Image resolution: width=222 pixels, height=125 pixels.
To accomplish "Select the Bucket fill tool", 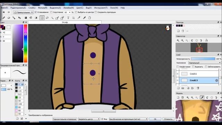I will click(31, 18).
